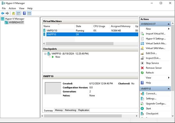Switch to the Networking tab
The width and height of the screenshot is (175, 123).
click(x=71, y=110)
